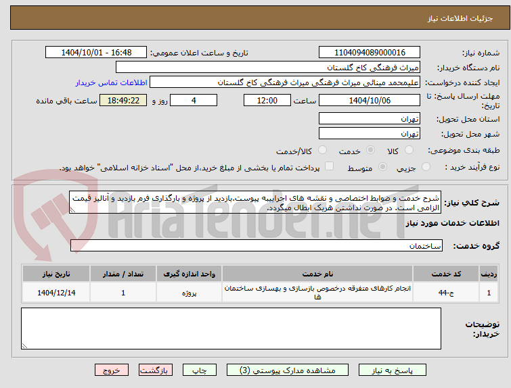The width and height of the screenshot is (511, 388).
Task: Click the تاریخ نیاز column header
Action: tap(56, 274)
